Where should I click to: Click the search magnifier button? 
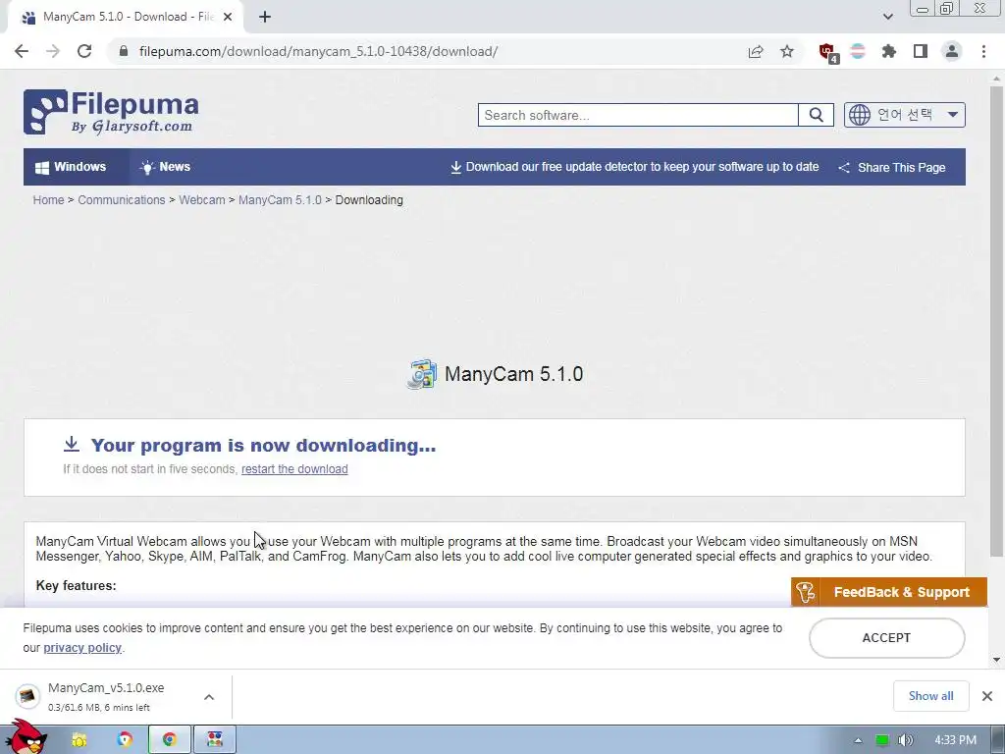pos(816,115)
